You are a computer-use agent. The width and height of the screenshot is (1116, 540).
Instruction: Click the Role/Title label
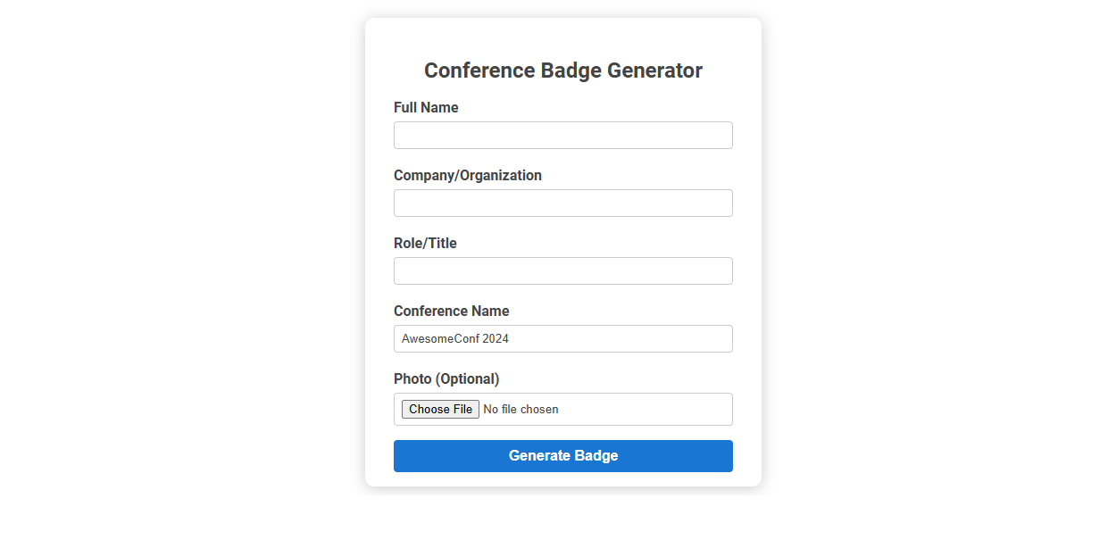point(425,243)
